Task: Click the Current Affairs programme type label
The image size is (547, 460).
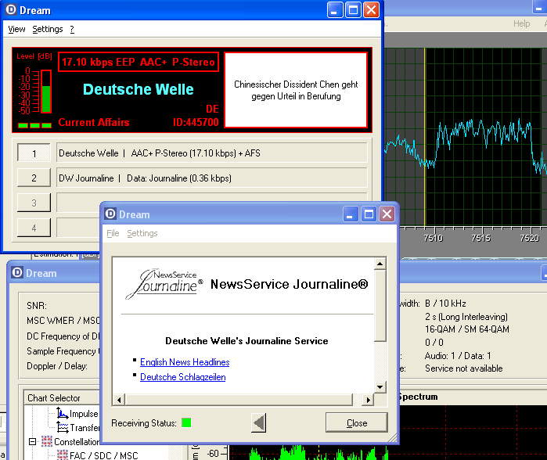Action: pos(94,122)
